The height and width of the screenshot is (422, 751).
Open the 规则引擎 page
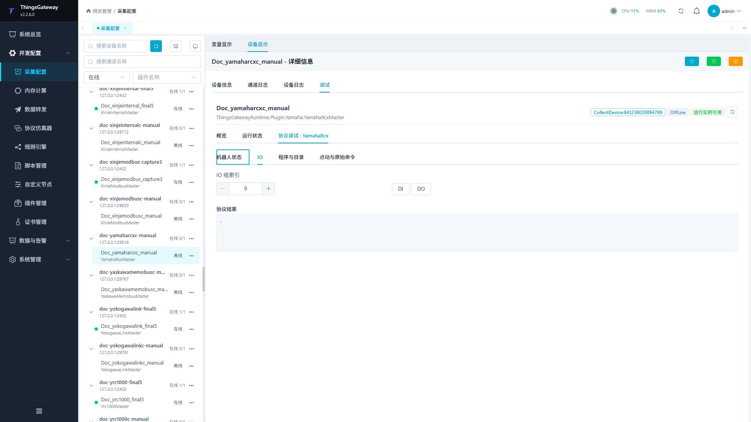click(x=39, y=147)
